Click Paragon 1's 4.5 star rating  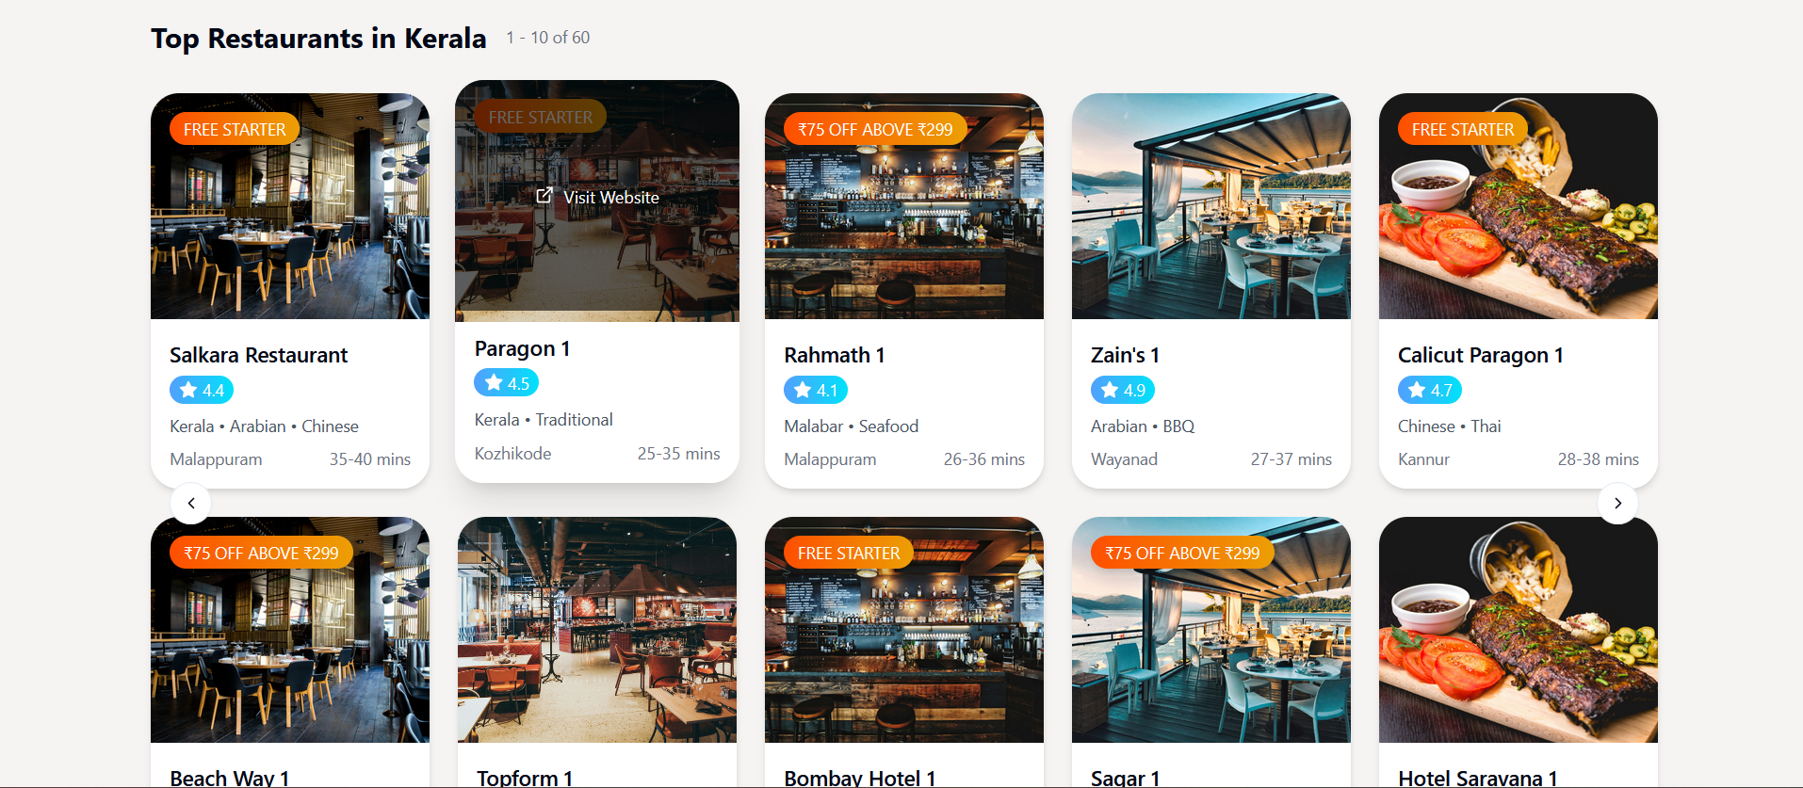point(507,383)
